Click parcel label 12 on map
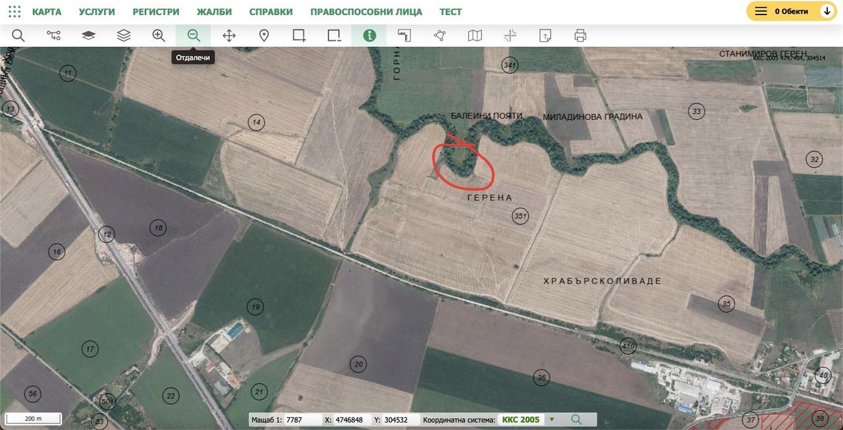 [x=107, y=234]
